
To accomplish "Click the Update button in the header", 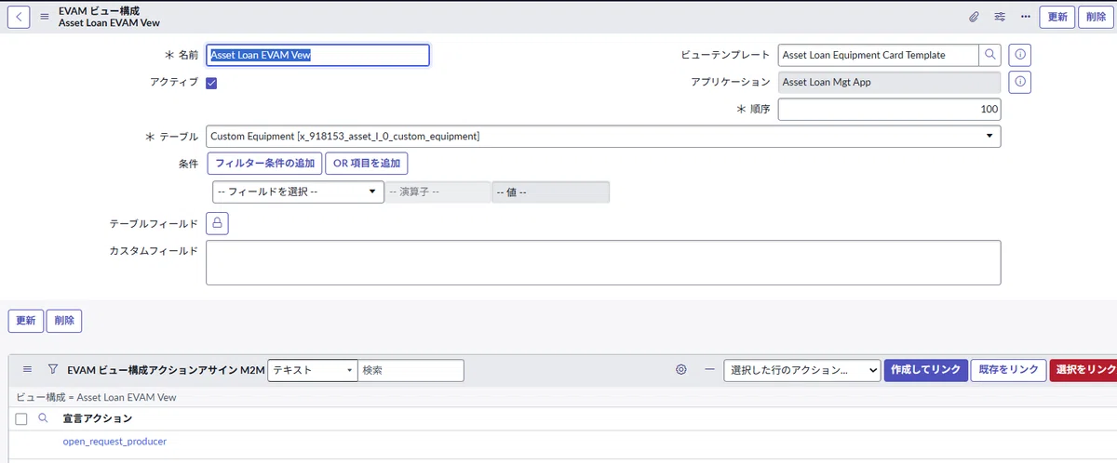I will point(1057,17).
